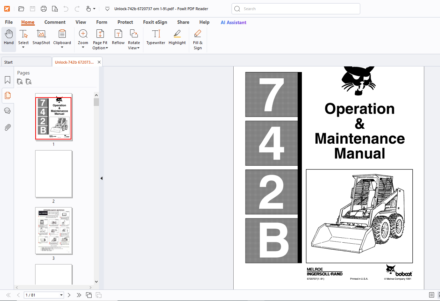Viewport: 440px width, 301px height.
Task: Open the Bookmarks panel icon
Action: 7,80
